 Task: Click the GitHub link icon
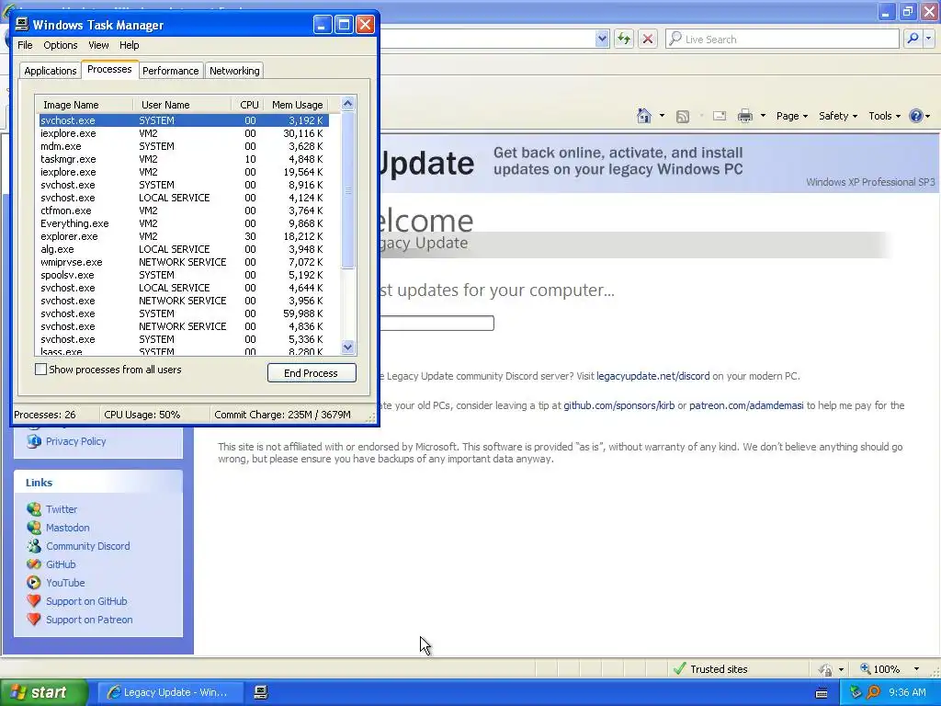point(34,564)
